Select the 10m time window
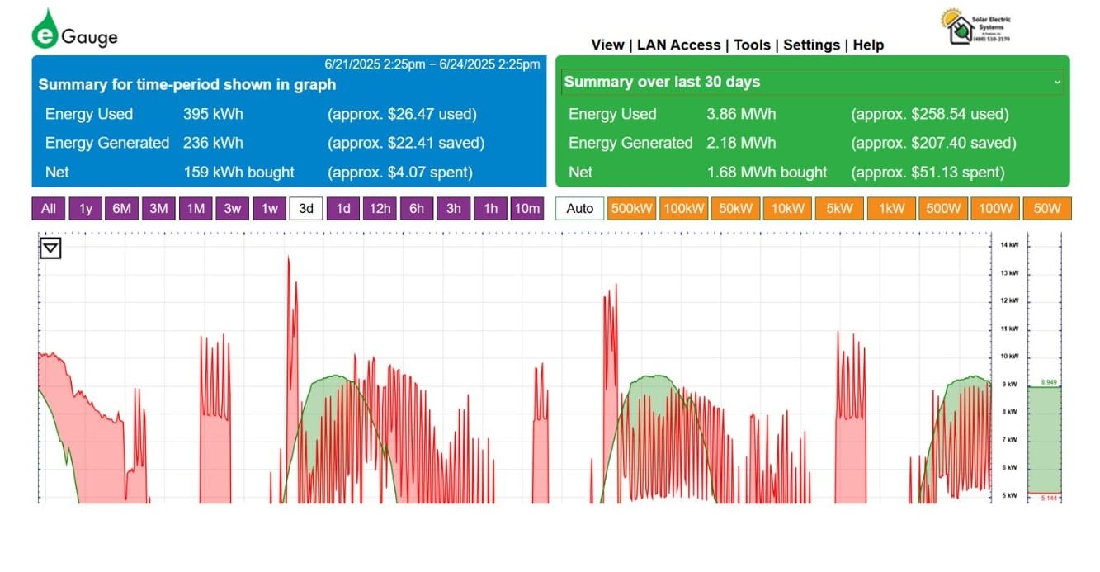Viewport: 1100px width, 572px height. point(526,209)
